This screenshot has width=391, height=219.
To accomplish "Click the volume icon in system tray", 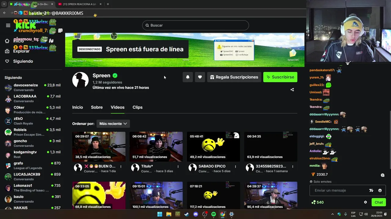I will 366,214.
